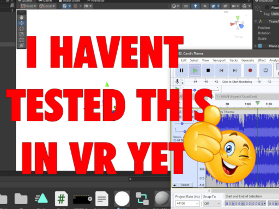
Task: Click to Start Monitoring in record meter
Action: coord(237,82)
